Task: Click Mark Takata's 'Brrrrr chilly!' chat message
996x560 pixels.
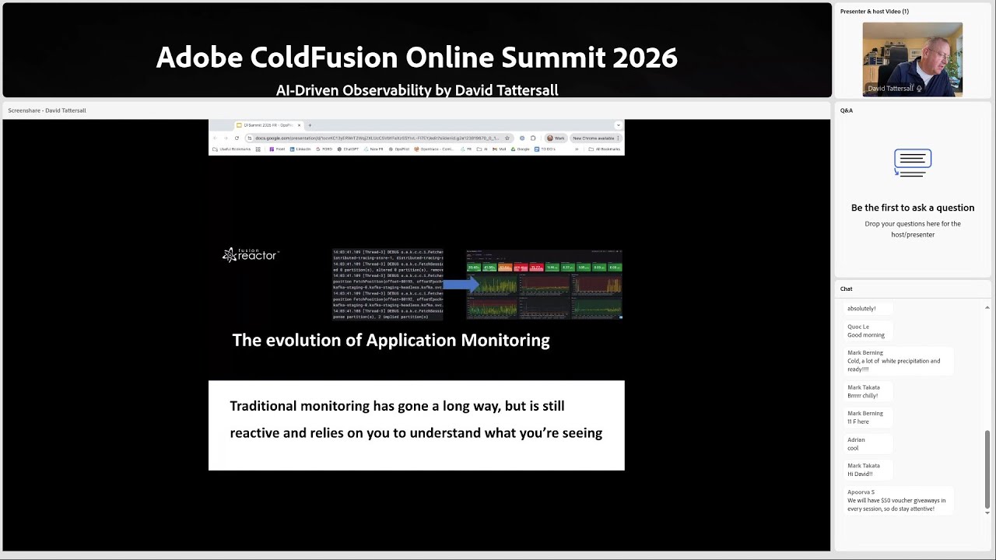Action: pos(863,395)
